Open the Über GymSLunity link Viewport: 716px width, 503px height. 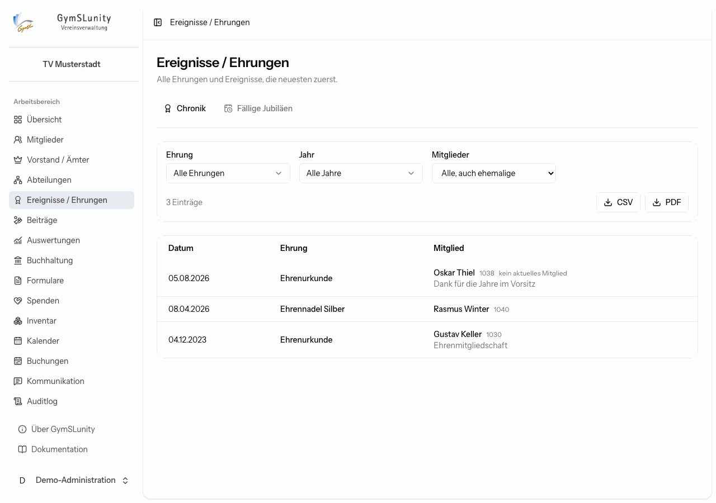(x=72, y=429)
